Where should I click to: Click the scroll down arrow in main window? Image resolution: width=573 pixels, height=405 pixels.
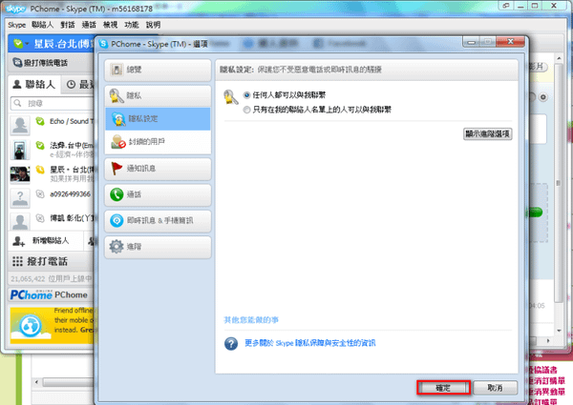[559, 331]
